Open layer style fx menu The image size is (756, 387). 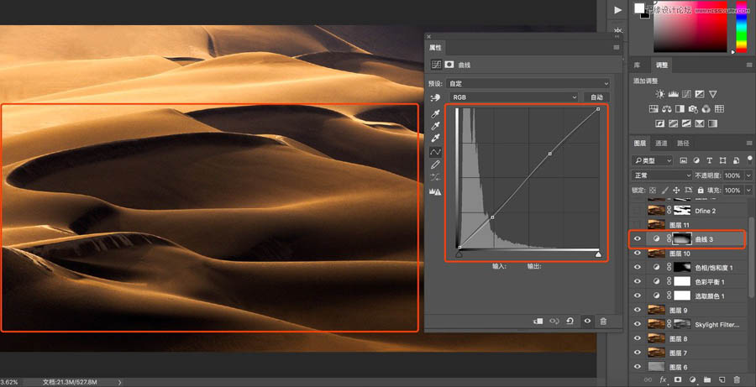(663, 380)
